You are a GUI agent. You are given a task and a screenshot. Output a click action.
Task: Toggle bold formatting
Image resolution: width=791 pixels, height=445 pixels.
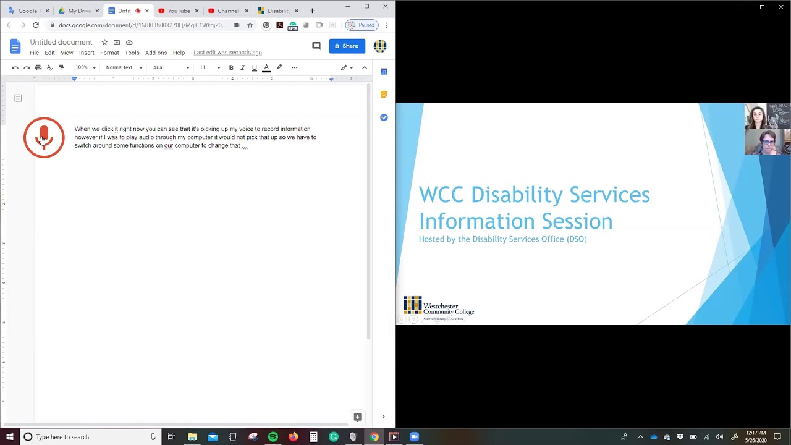coord(231,67)
